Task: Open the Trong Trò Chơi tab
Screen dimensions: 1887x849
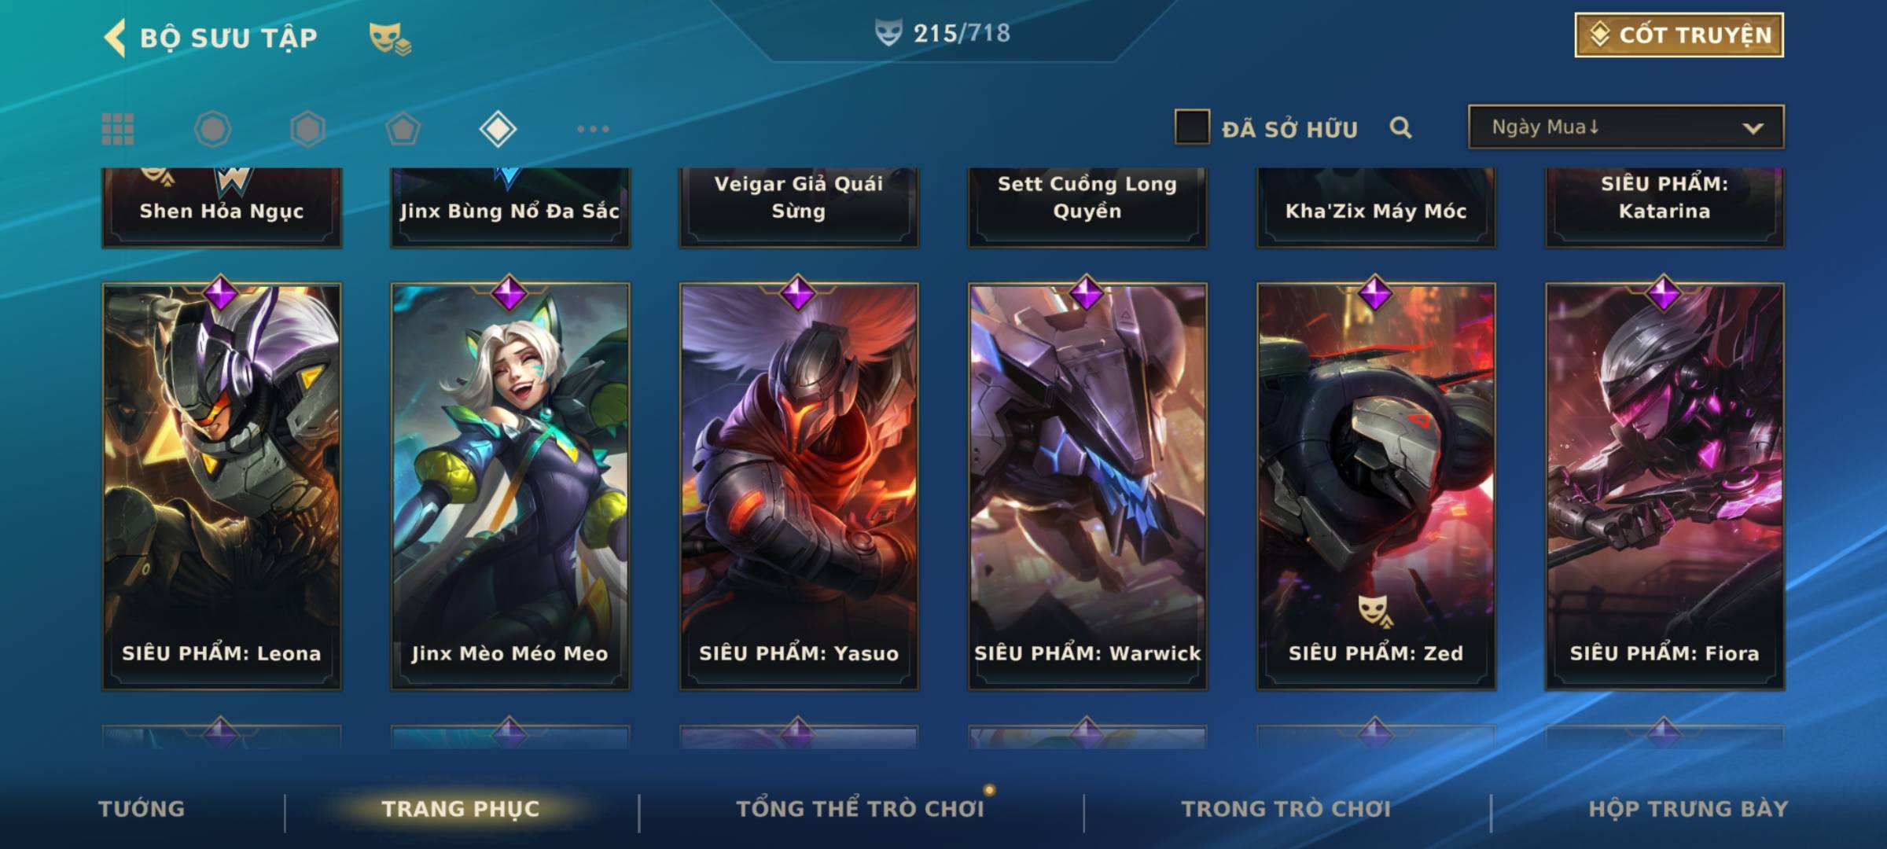Action: 1286,809
